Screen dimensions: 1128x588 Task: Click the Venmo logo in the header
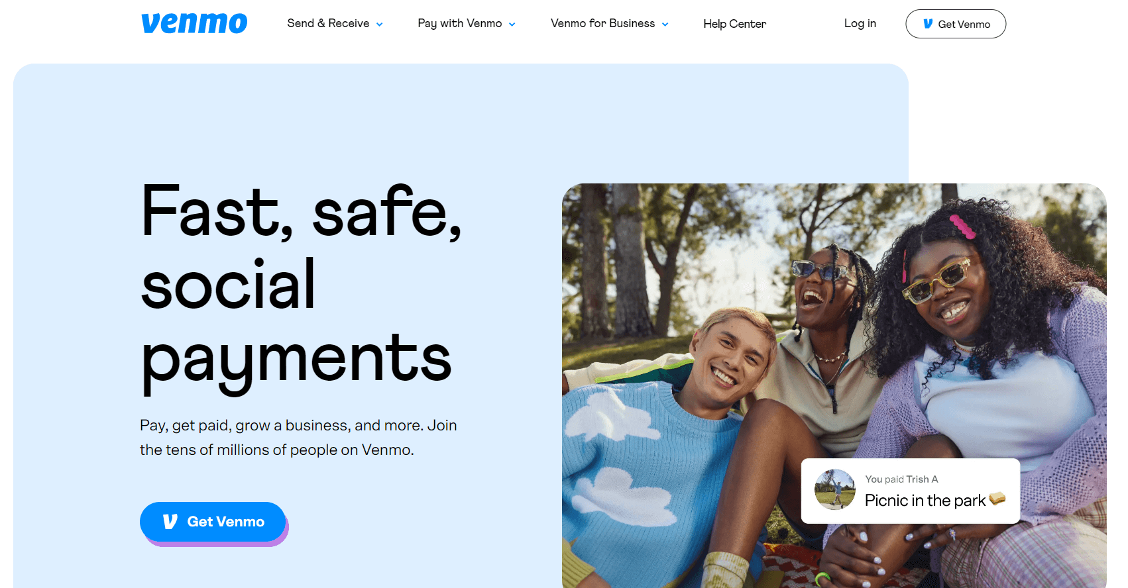pyautogui.click(x=194, y=23)
